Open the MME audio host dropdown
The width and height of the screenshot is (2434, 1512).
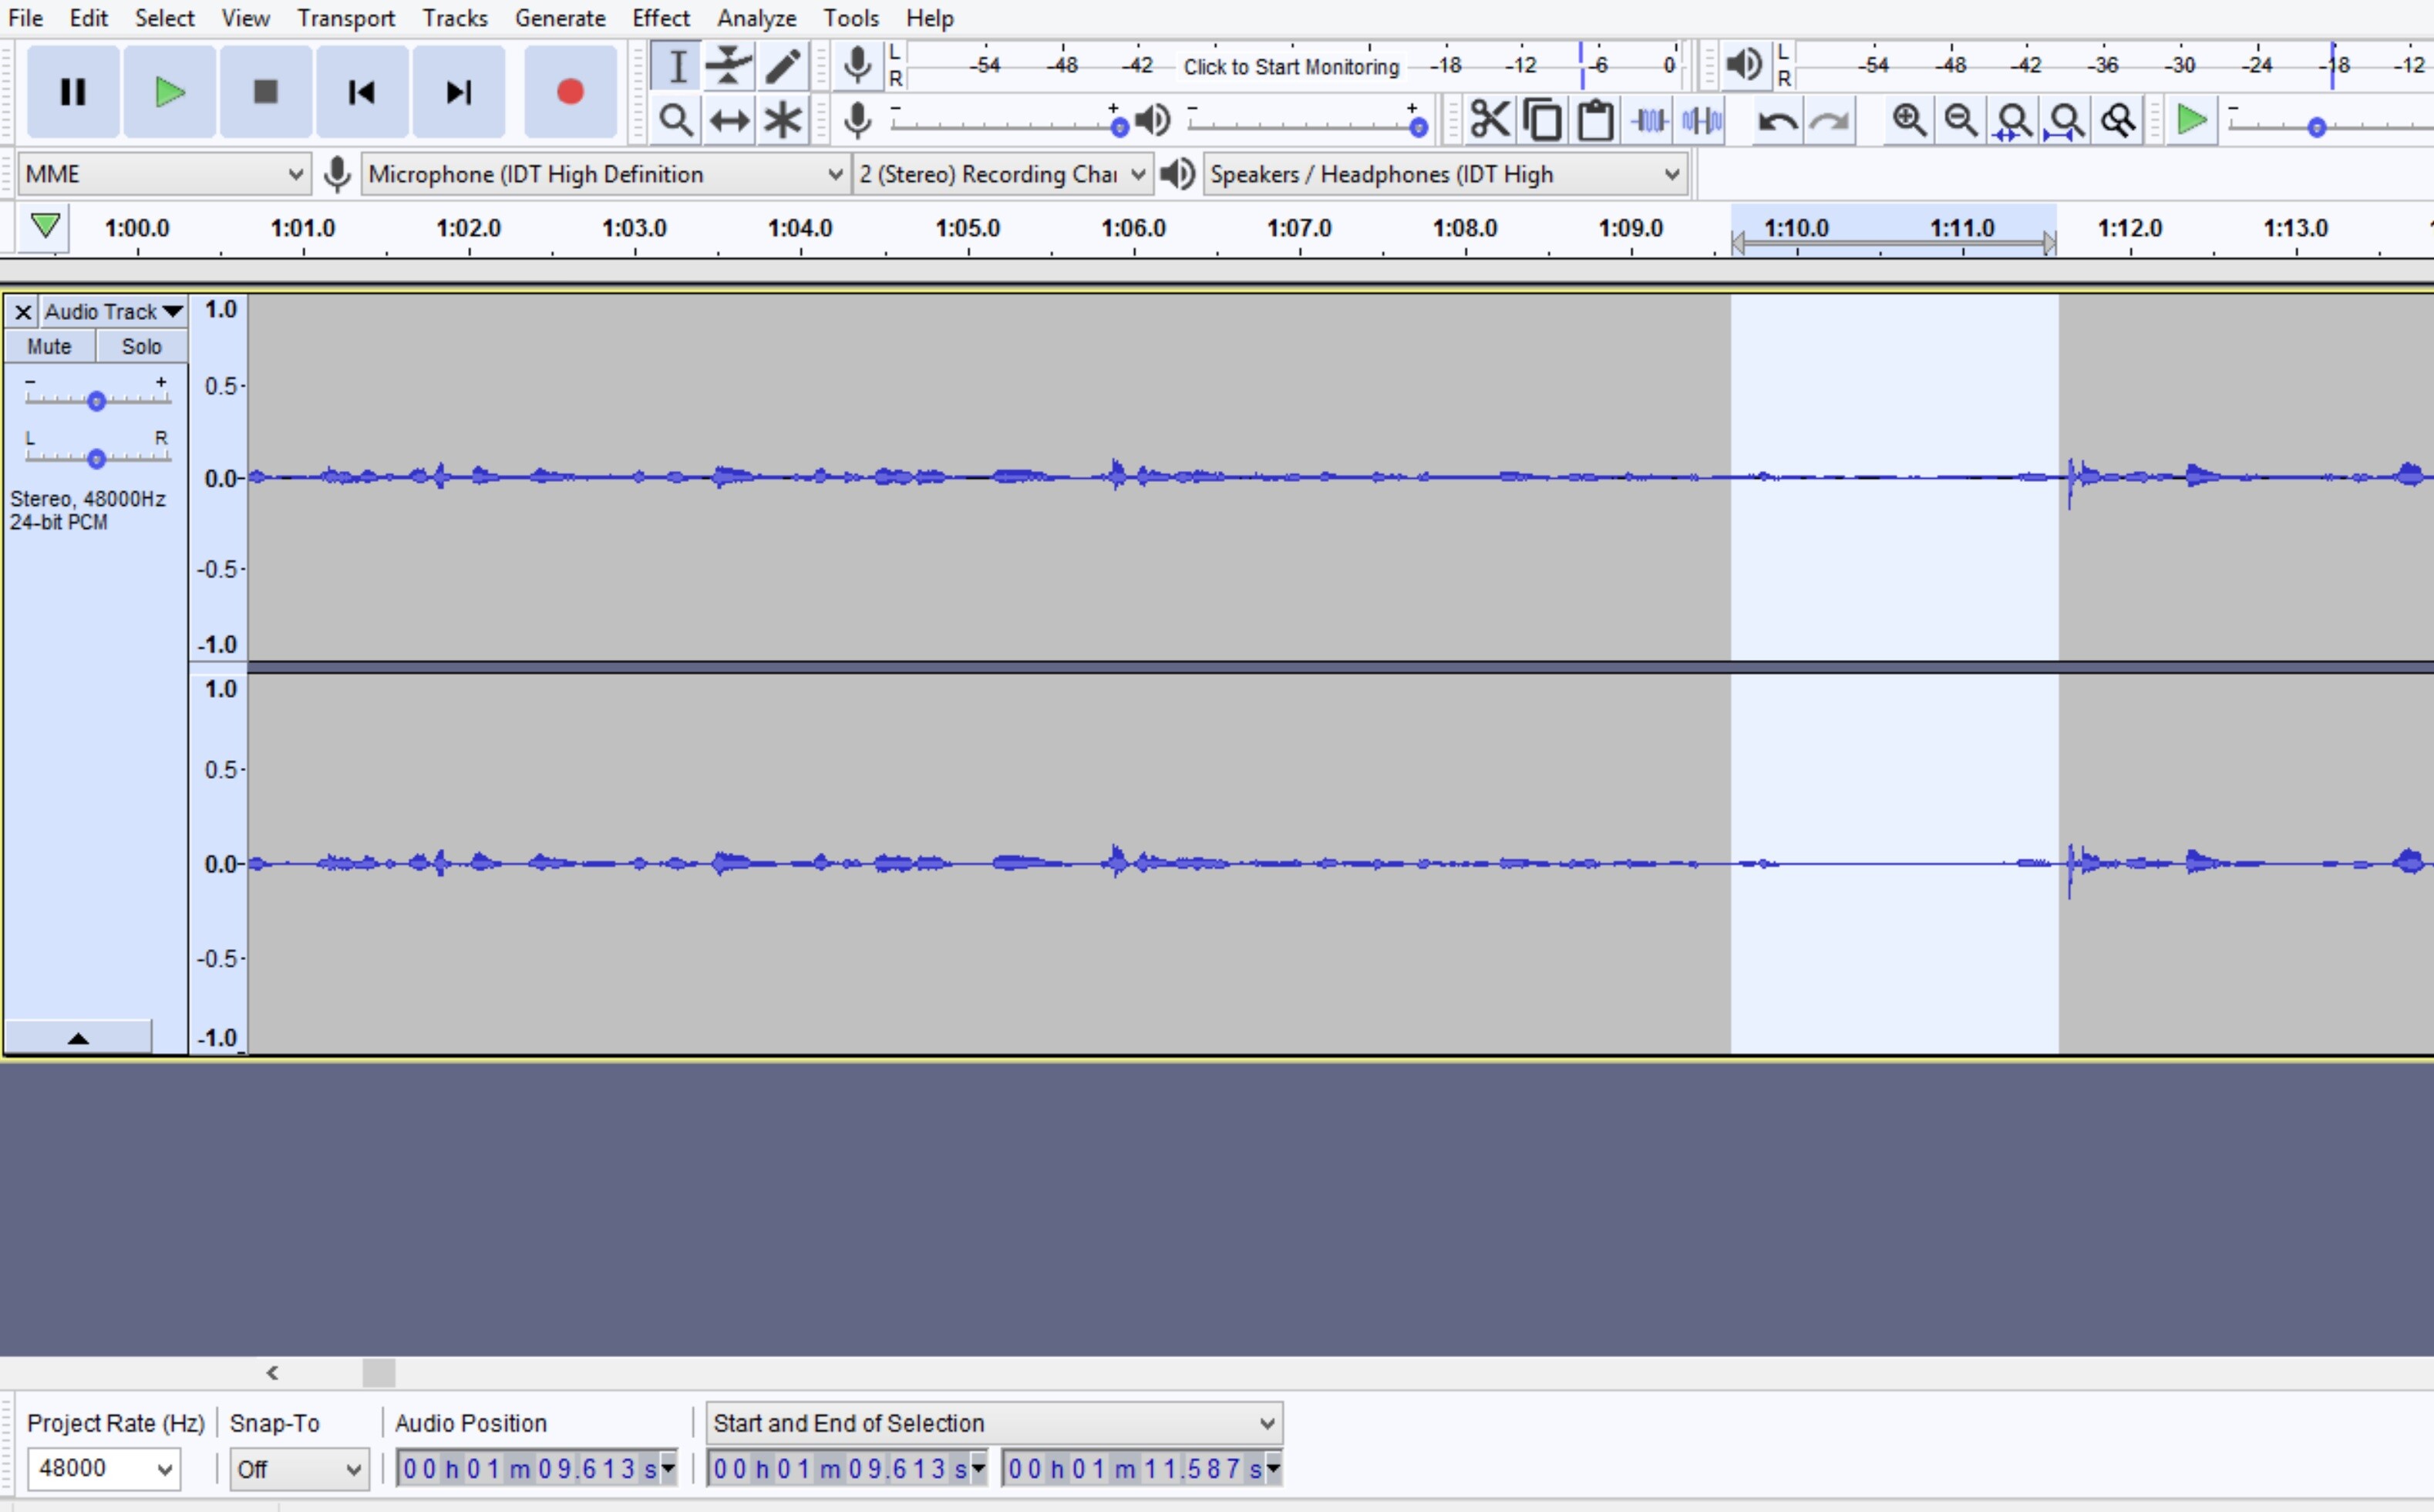point(164,174)
